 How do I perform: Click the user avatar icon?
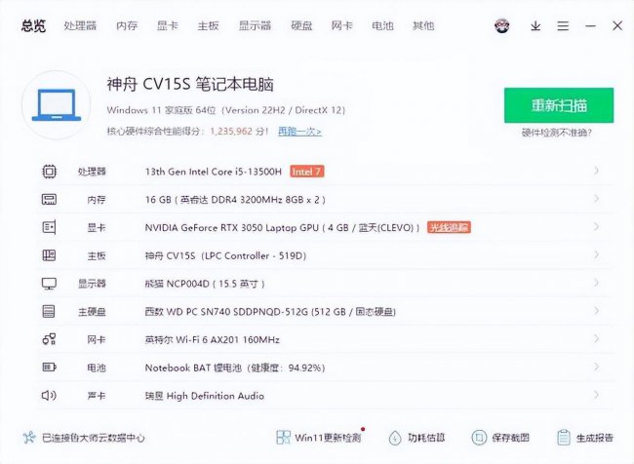pyautogui.click(x=501, y=26)
